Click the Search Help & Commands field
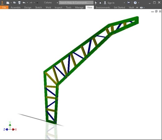This screenshot has height=140, width=162. [76, 3]
